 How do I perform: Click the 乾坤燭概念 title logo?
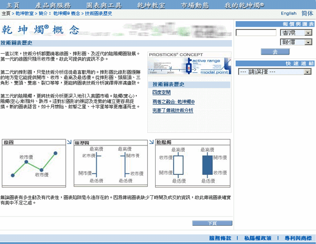(x=41, y=30)
